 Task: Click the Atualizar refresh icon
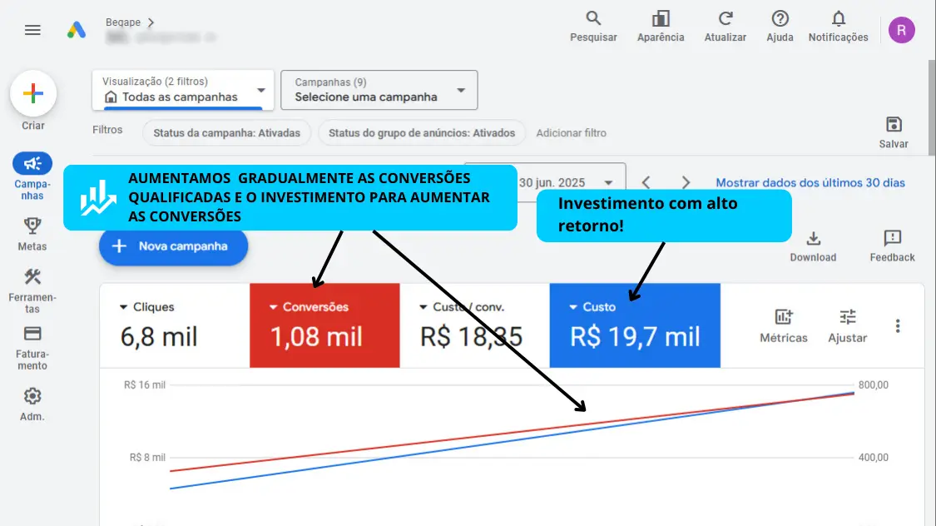coord(726,19)
